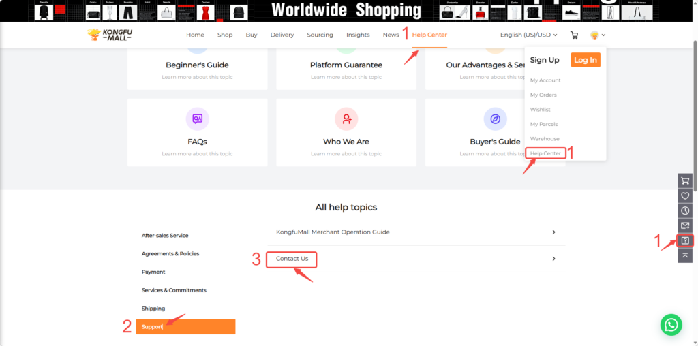The height and width of the screenshot is (346, 698).
Task: Click the FAQs purple icon
Action: (x=197, y=119)
